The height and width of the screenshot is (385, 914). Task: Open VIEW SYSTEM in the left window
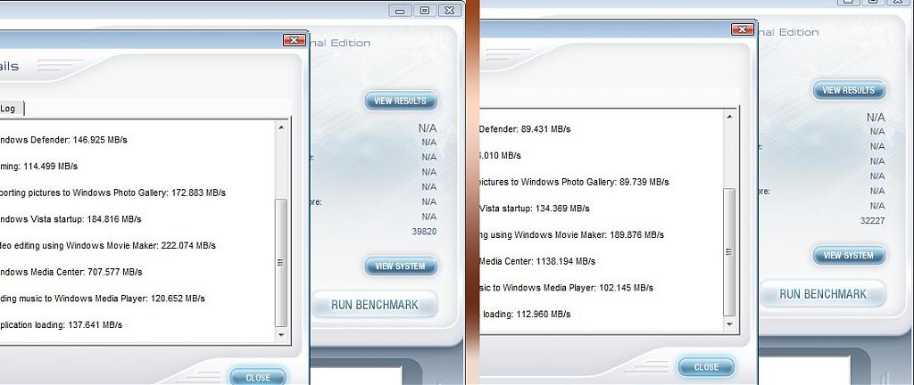pyautogui.click(x=401, y=266)
